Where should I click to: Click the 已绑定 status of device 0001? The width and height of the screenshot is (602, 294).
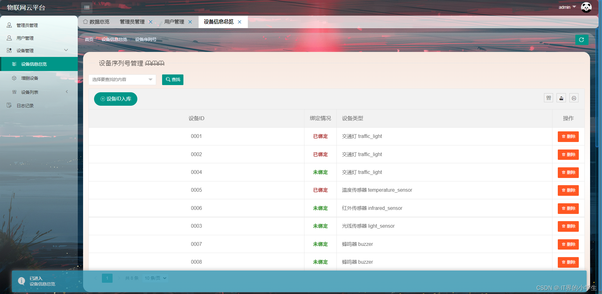[320, 136]
